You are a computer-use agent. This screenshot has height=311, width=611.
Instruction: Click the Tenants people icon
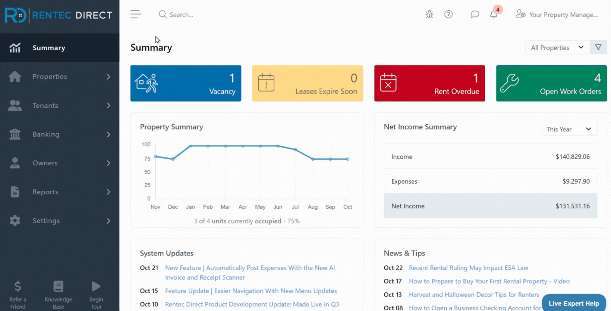point(15,106)
